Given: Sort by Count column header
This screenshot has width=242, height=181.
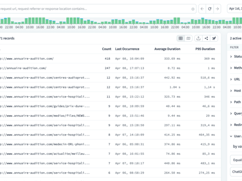Looking at the screenshot, I should click(x=107, y=49).
